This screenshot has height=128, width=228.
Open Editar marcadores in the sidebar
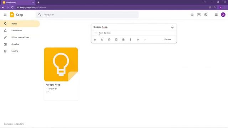20,37
